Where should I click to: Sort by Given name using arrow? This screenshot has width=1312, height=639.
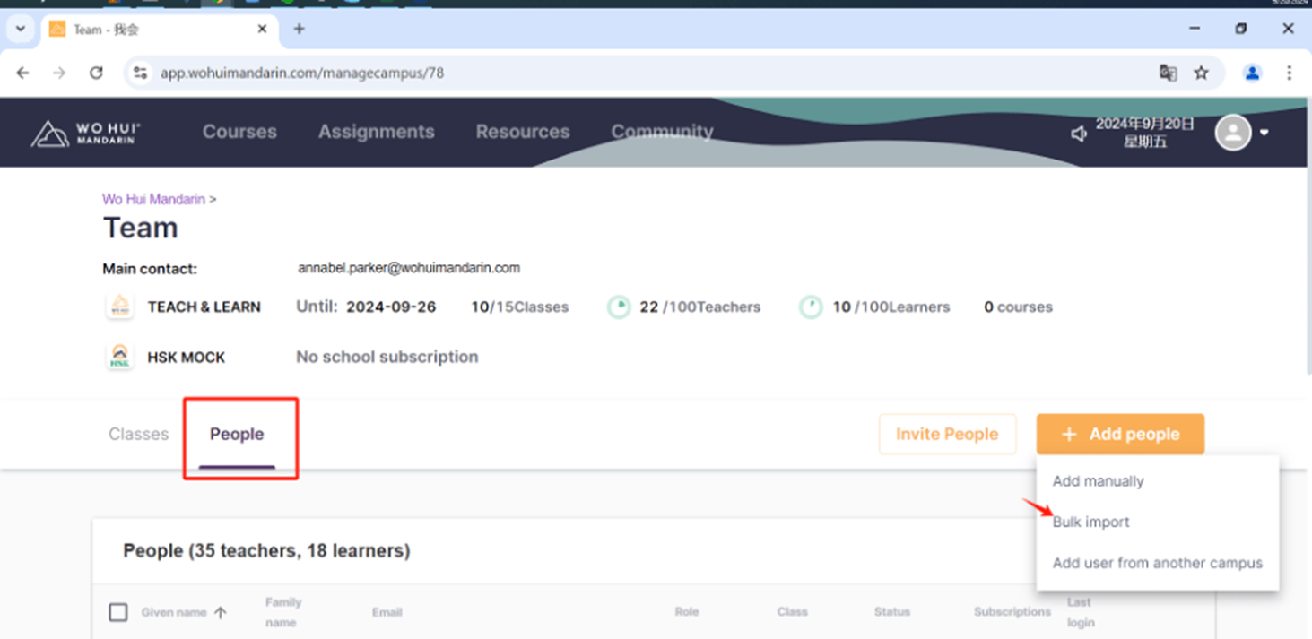[x=221, y=613]
